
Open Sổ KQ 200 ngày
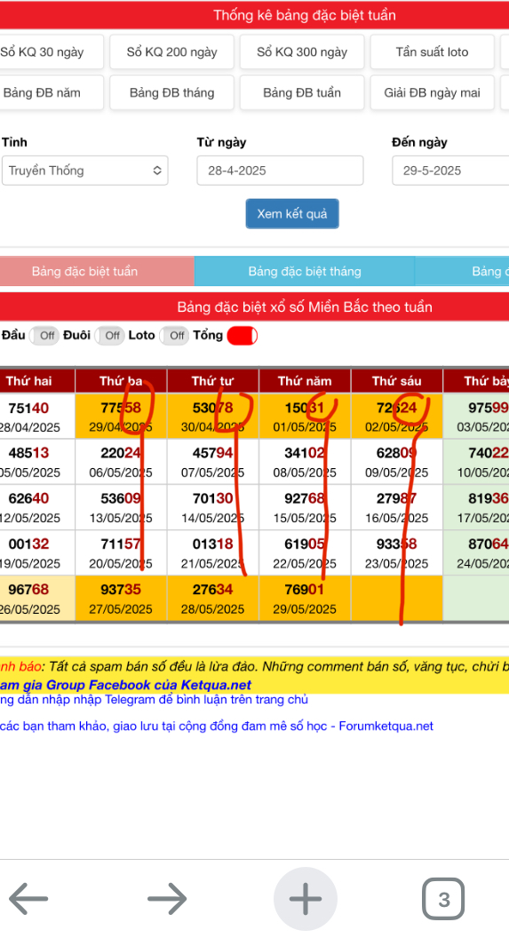click(x=171, y=52)
